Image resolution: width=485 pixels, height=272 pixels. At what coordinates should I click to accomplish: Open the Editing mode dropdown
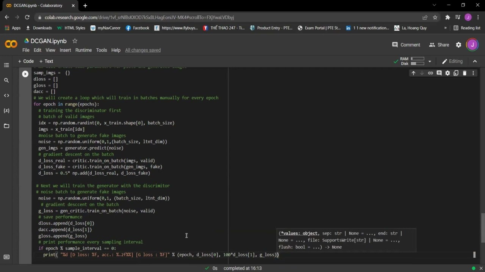coord(452,61)
